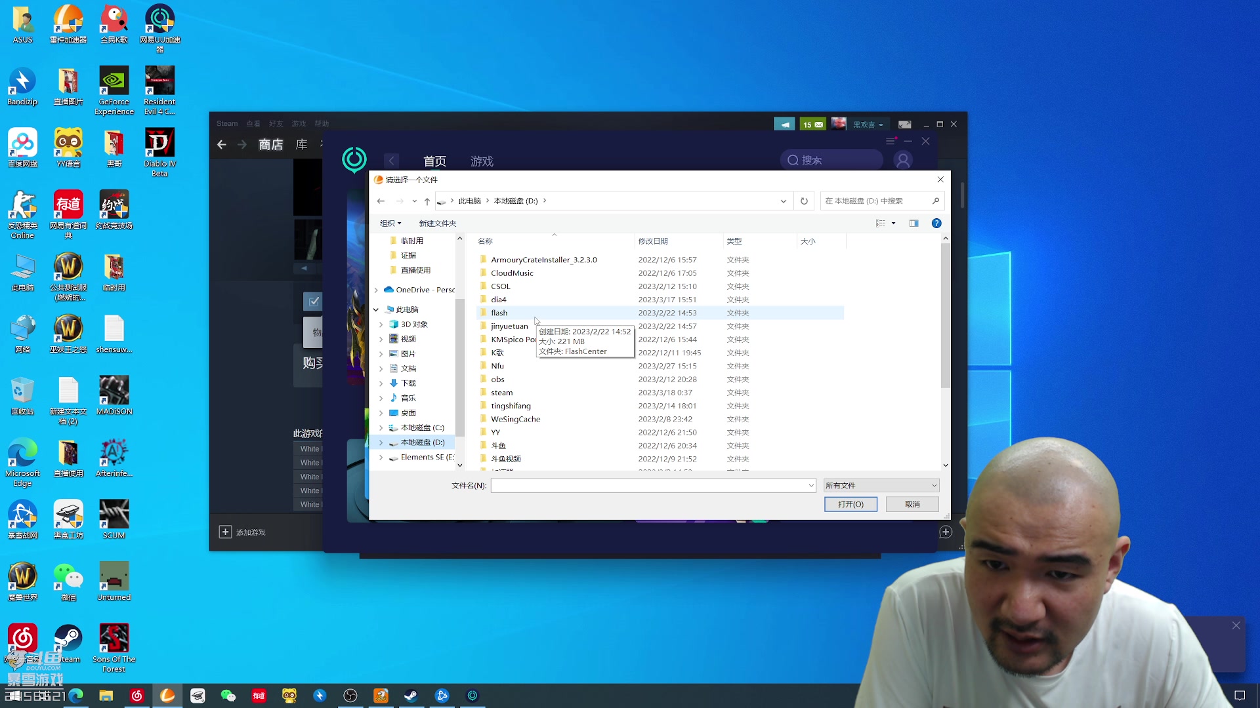Open 好友 menu in Steam menu bar
The image size is (1260, 708).
pyautogui.click(x=276, y=124)
